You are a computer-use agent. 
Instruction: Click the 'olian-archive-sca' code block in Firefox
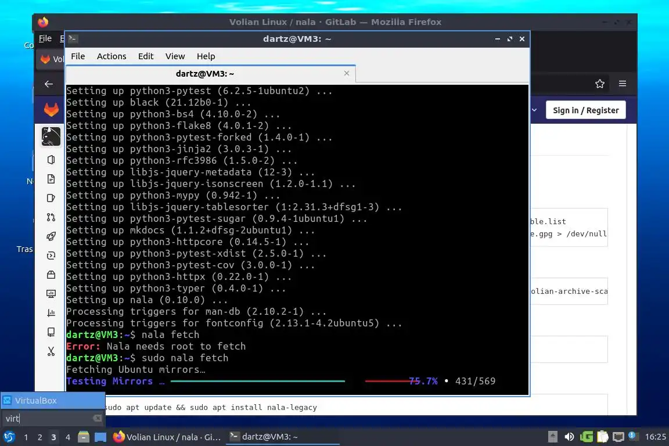(x=569, y=291)
